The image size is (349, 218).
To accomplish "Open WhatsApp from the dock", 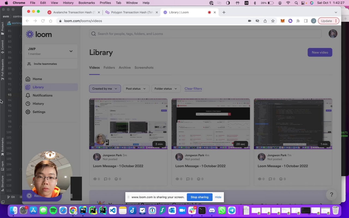I will click(222, 210).
